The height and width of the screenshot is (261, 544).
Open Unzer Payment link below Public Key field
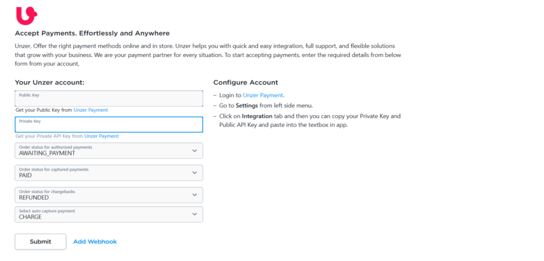(90, 110)
